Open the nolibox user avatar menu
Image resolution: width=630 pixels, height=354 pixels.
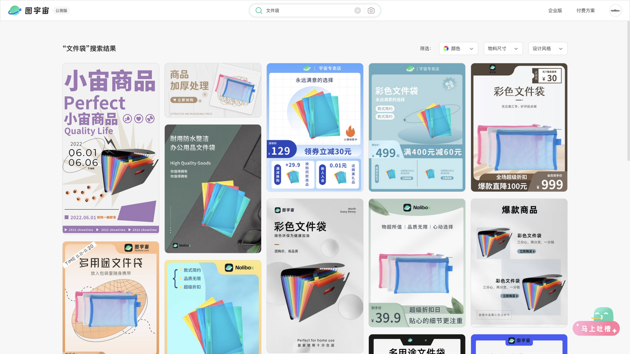coord(615,10)
